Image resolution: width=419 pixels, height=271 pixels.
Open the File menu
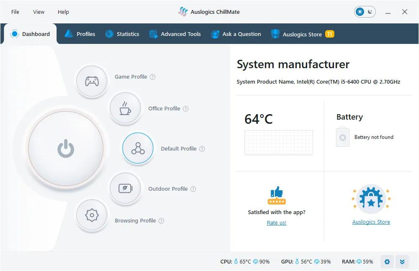(x=15, y=12)
